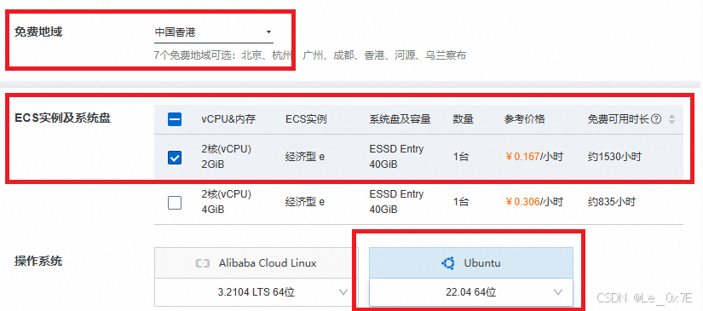The height and width of the screenshot is (311, 703).
Task: Click the sort arrows in 免费可用时长 column
Action: [671, 119]
